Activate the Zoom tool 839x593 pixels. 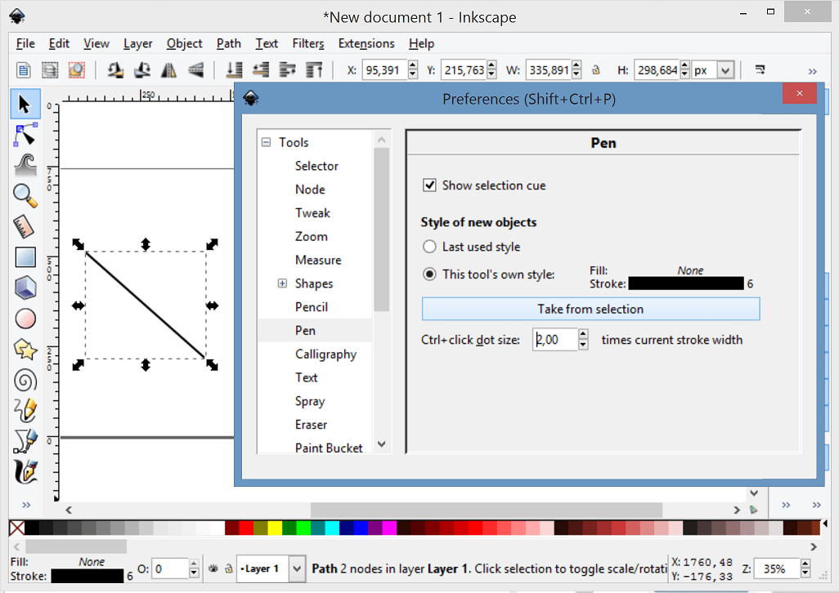click(x=25, y=196)
